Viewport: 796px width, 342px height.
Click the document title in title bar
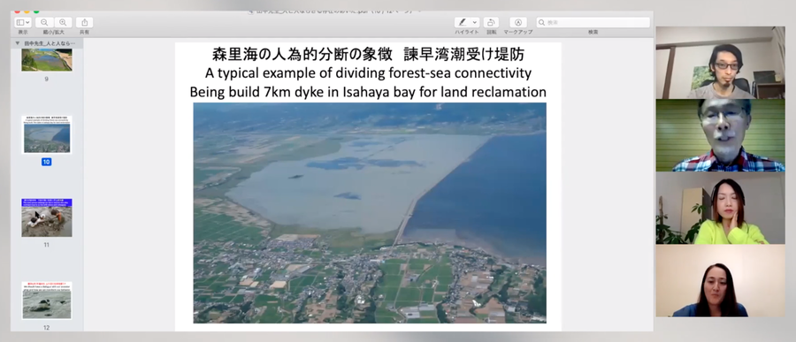click(x=333, y=11)
